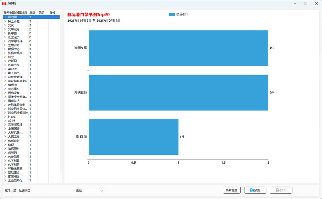Select the 储能 theme row
This screenshot has width=322, height=199.
pyautogui.click(x=31, y=145)
